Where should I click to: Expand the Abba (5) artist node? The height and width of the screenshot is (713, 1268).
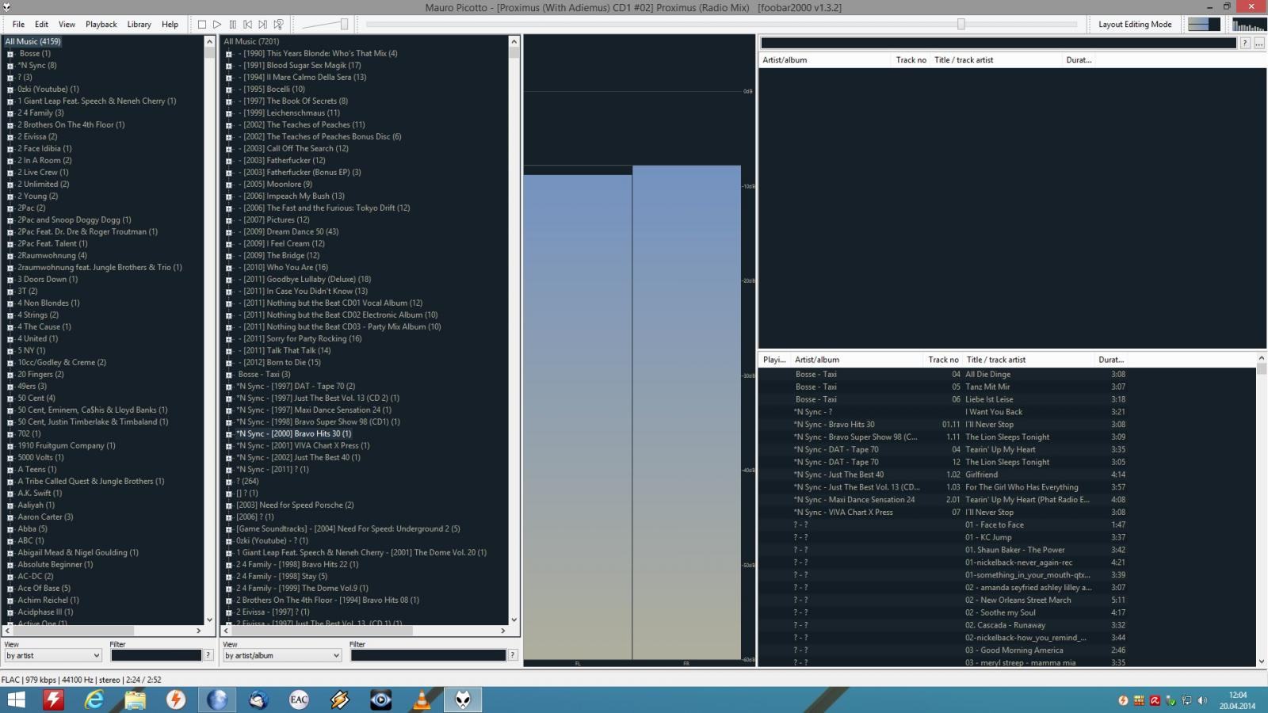click(x=10, y=529)
